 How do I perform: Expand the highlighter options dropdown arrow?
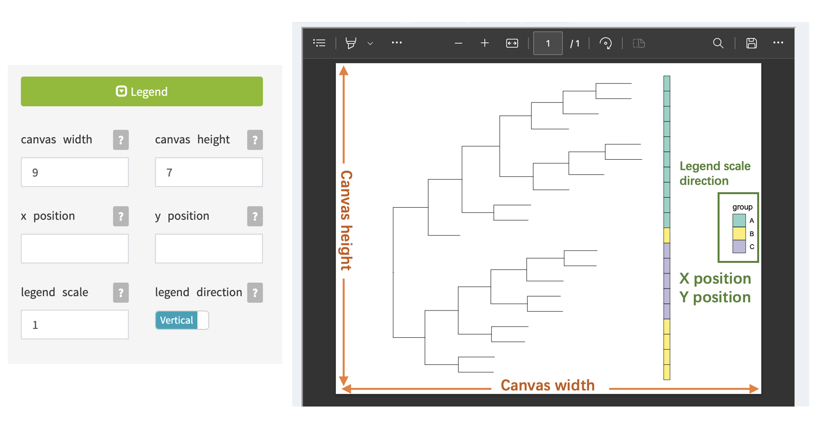pos(370,43)
